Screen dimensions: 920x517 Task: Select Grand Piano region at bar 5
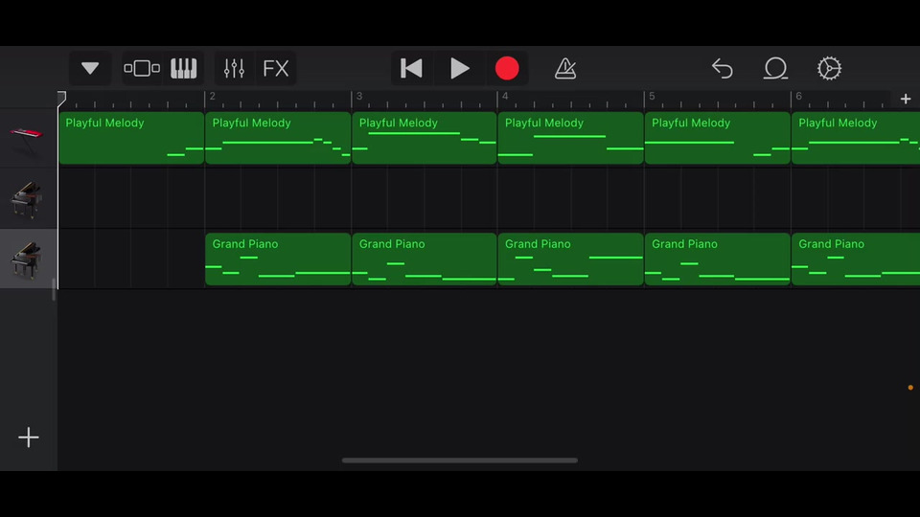click(718, 259)
